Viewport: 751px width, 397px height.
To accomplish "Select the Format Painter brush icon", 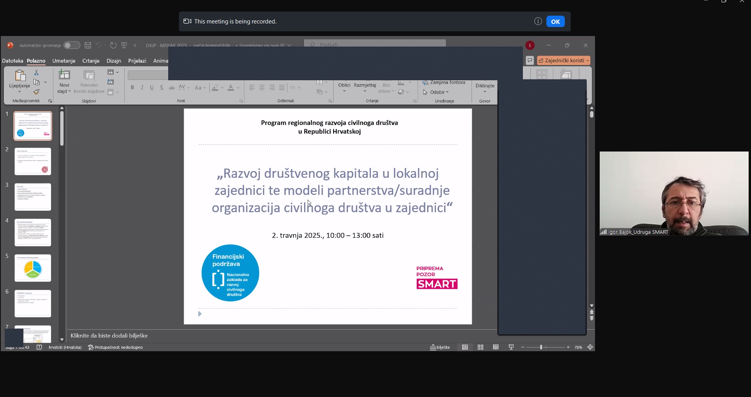I will tap(36, 92).
